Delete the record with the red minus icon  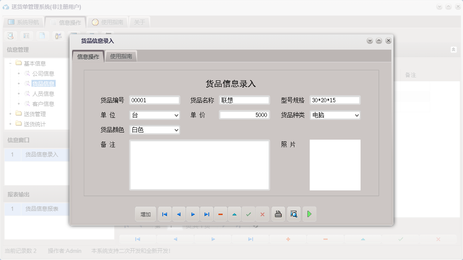[221, 214]
